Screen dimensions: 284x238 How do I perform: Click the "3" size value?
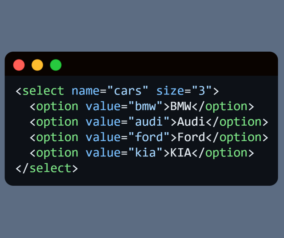tap(205, 91)
